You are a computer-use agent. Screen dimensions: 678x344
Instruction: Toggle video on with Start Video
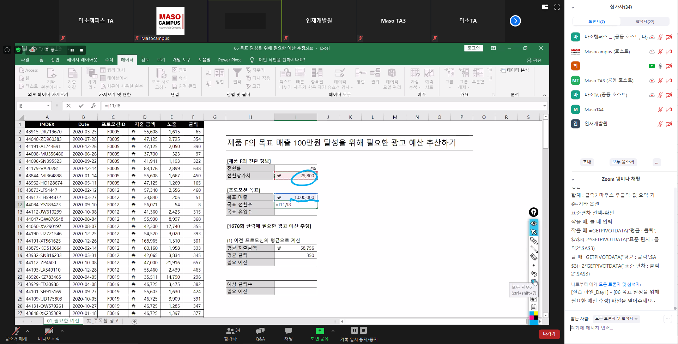click(49, 333)
